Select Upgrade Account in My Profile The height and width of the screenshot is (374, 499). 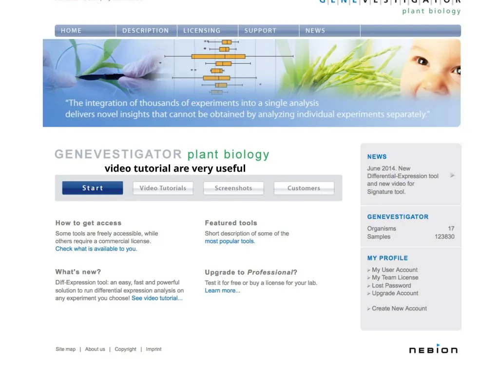(395, 293)
